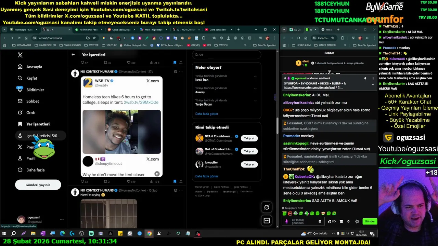Viewport: 438px width, 246px height.
Task: Click the Kick channel points infinity icon
Action: 332,221
